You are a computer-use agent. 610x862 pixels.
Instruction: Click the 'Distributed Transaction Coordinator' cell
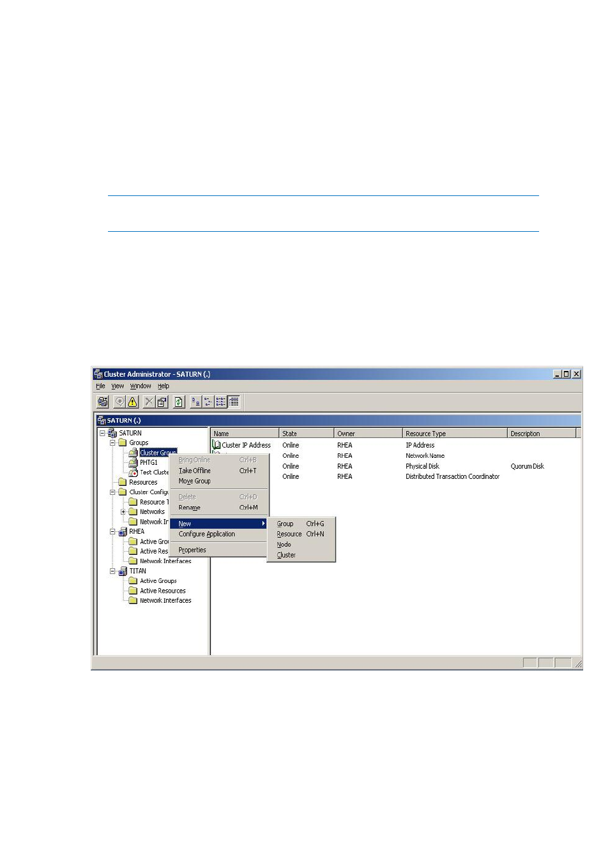coord(452,477)
